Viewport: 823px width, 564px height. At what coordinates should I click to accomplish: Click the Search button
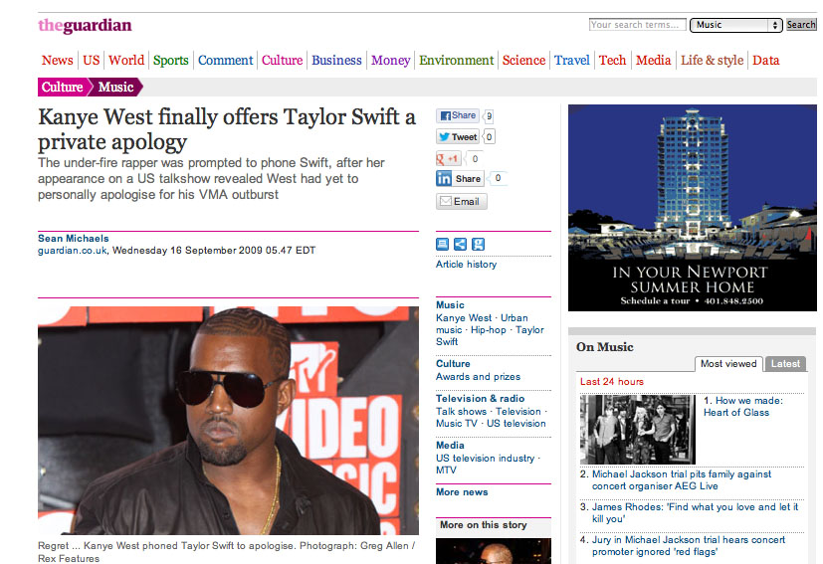click(x=801, y=25)
